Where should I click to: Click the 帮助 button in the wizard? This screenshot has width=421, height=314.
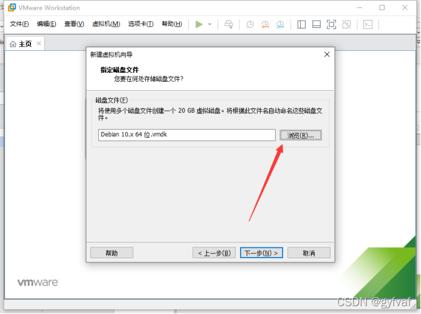click(112, 253)
